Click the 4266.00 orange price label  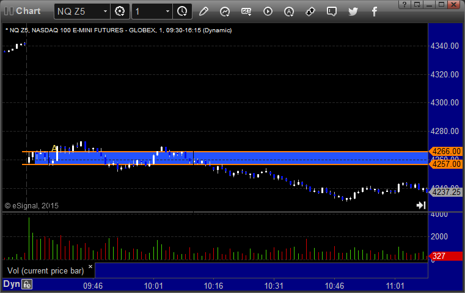(444, 151)
